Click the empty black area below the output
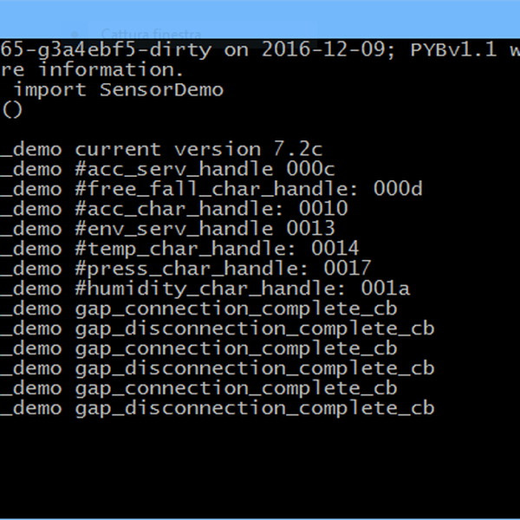The image size is (520, 520). [260, 468]
